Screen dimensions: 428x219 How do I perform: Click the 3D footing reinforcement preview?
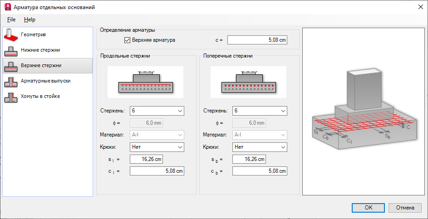[x=364, y=112]
